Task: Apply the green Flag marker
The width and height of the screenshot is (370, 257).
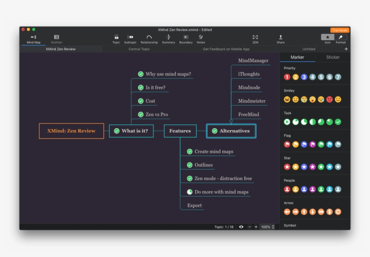Action: coord(321,144)
